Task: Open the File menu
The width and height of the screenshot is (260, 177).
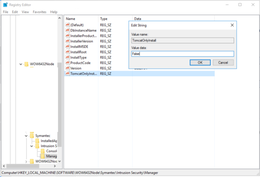Action: (x=5, y=12)
